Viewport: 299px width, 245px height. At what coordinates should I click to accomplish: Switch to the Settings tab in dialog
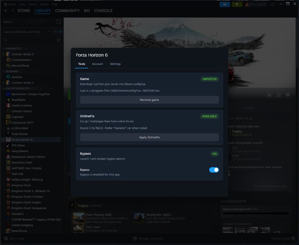pyautogui.click(x=115, y=64)
